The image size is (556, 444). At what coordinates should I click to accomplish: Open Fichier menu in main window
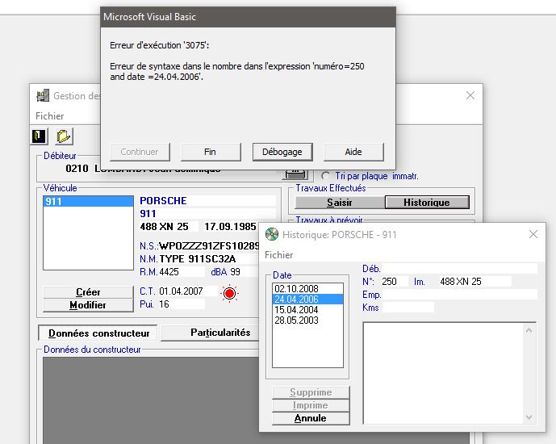(50, 116)
